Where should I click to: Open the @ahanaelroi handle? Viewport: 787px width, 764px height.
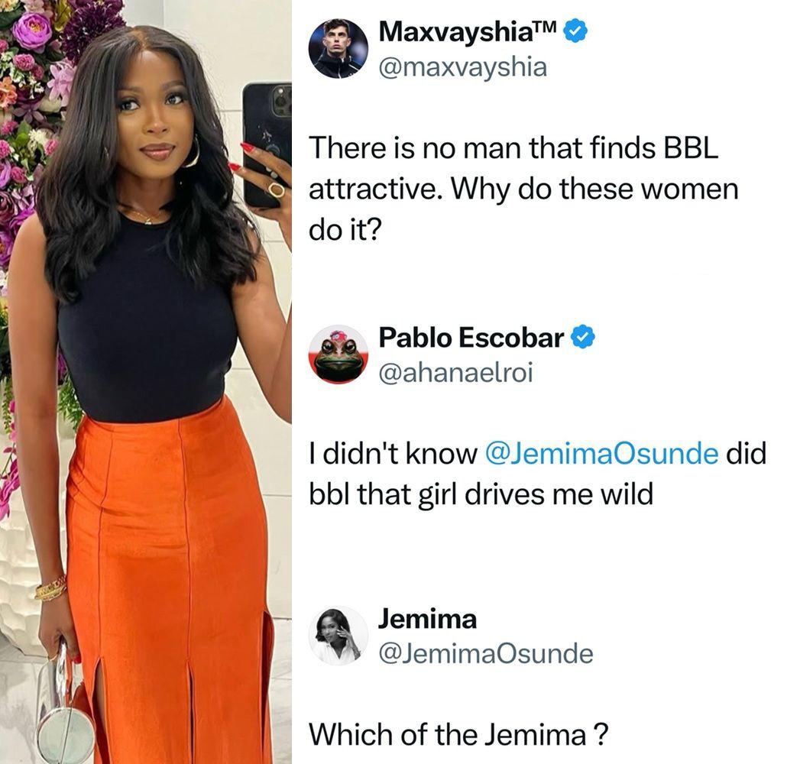click(455, 373)
